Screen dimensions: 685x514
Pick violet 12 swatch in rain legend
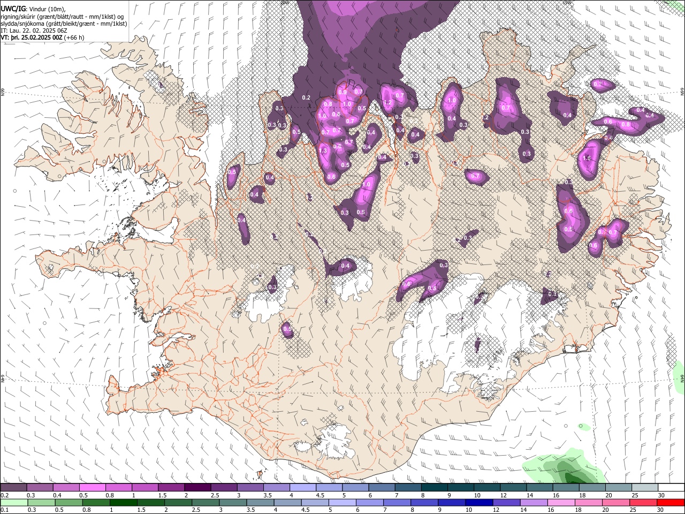(506, 503)
